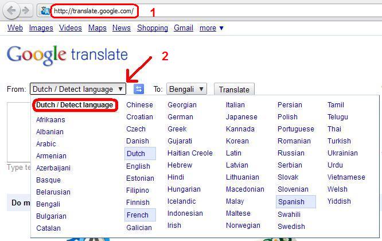
Task: Choose Croatian language
Action: [139, 117]
